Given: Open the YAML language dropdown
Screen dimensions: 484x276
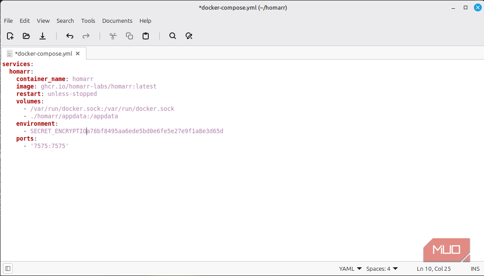Looking at the screenshot, I should [x=350, y=269].
